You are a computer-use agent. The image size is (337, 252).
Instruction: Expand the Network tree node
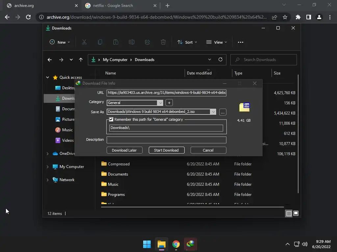47,180
